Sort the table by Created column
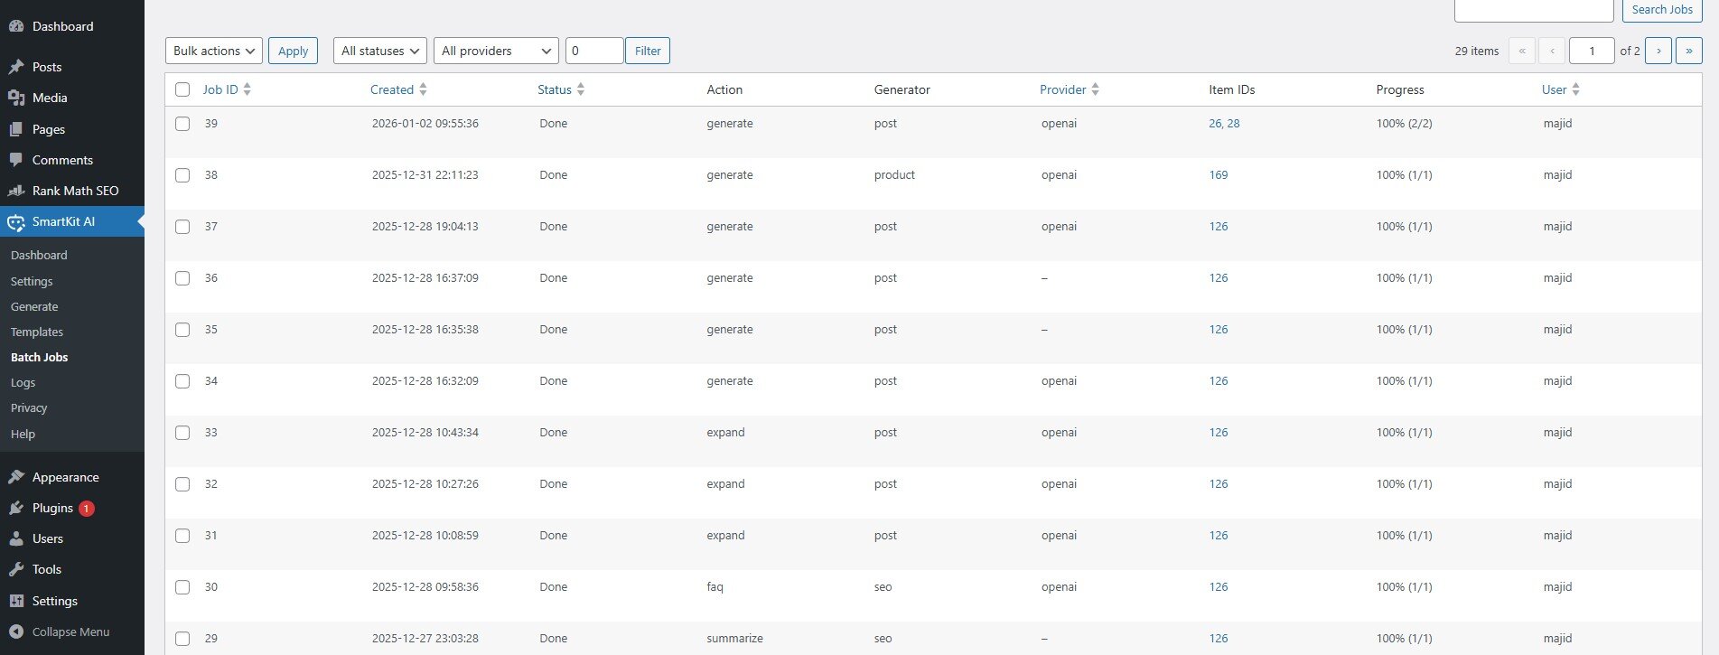 (x=392, y=89)
